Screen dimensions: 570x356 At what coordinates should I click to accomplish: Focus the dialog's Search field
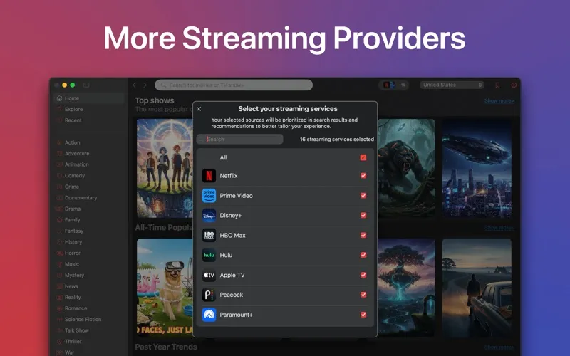coord(240,139)
